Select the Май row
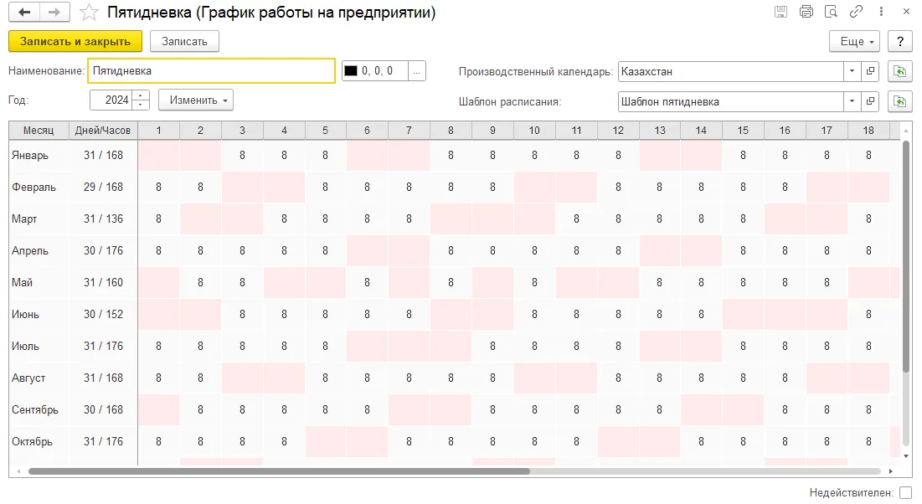Image resolution: width=922 pixels, height=504 pixels. (455, 282)
